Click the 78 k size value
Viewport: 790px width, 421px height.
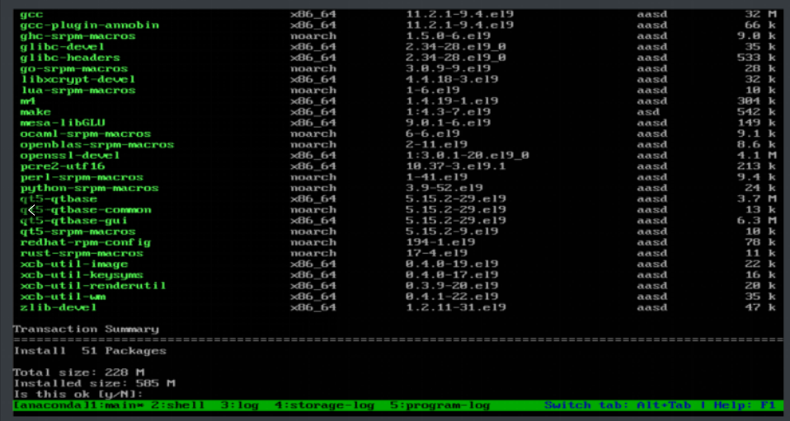760,243
